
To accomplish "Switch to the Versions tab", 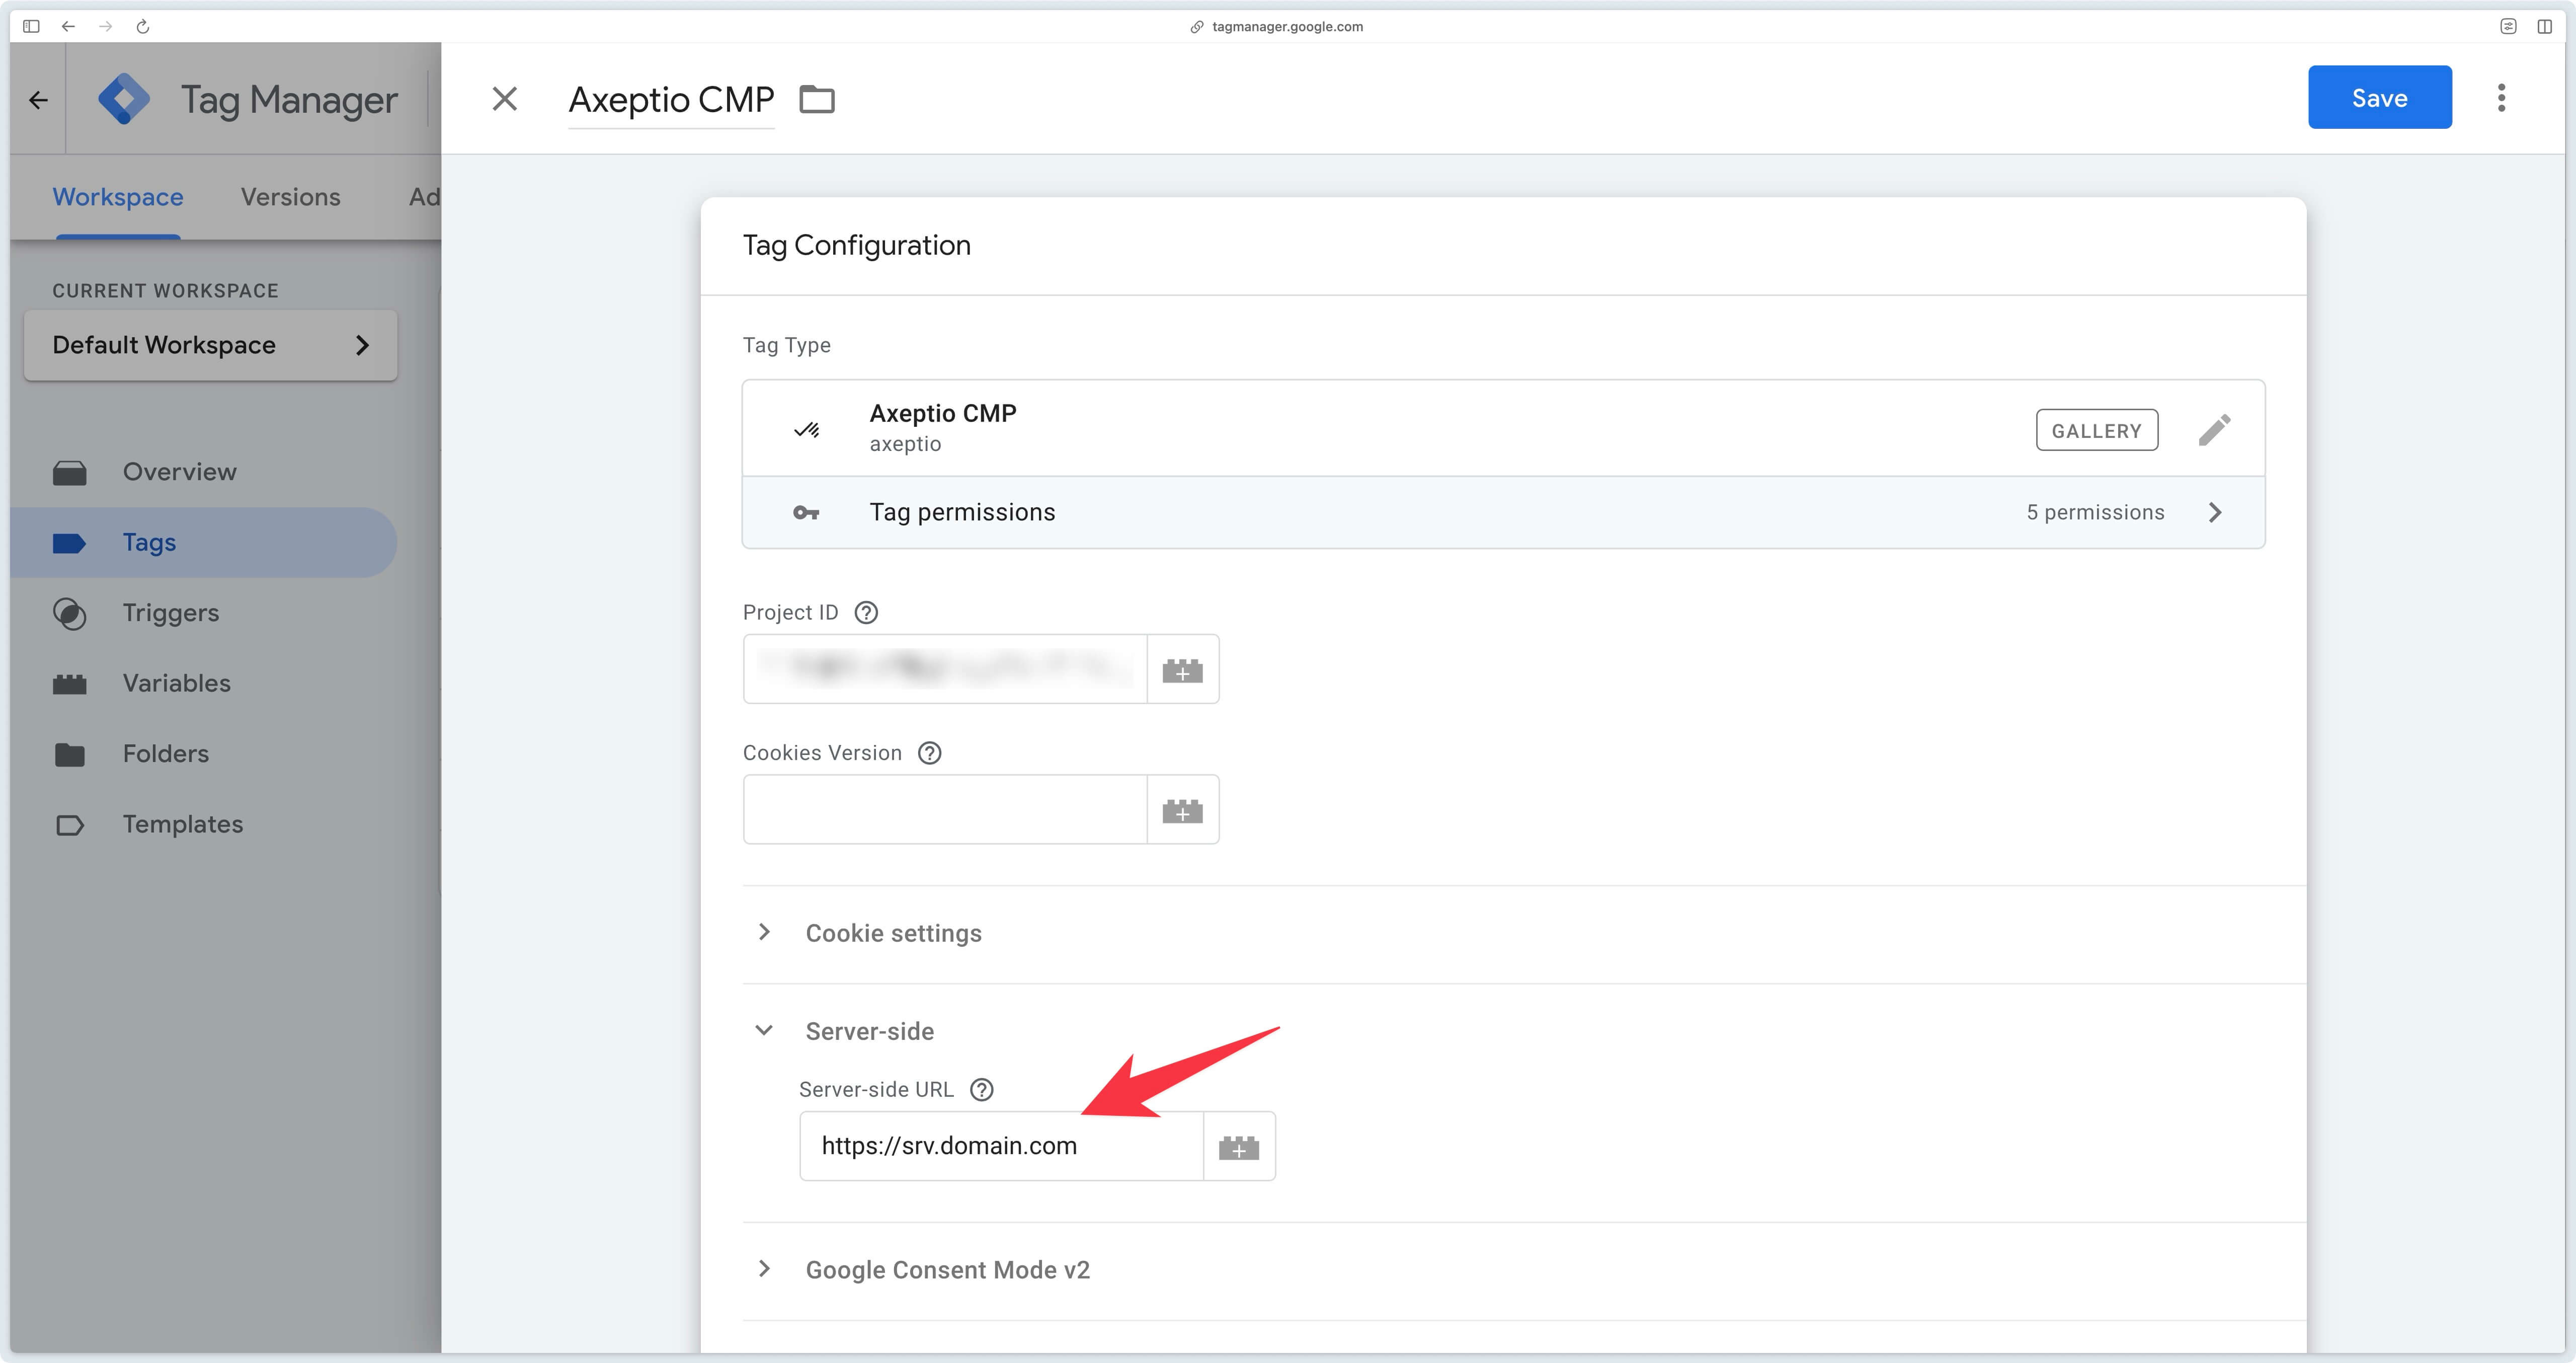I will point(290,197).
